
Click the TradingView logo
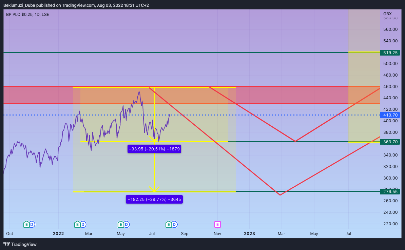(20, 244)
